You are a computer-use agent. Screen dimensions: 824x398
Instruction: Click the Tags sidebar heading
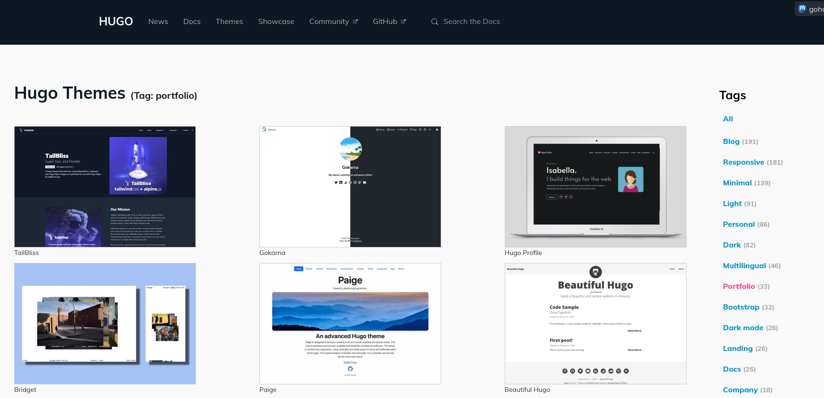pyautogui.click(x=733, y=96)
